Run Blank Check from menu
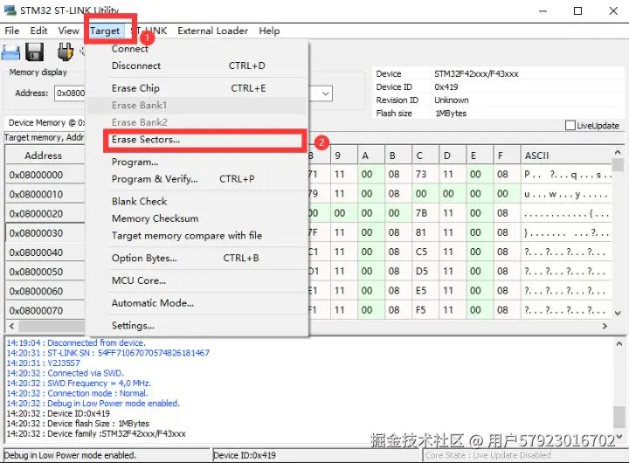This screenshot has height=463, width=629. pos(197,202)
